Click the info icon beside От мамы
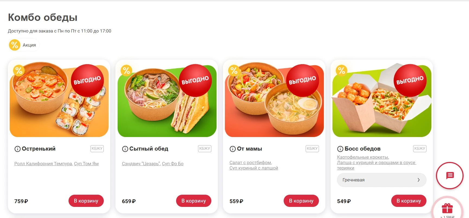Viewport: 469px width, 218px height. [x=232, y=149]
